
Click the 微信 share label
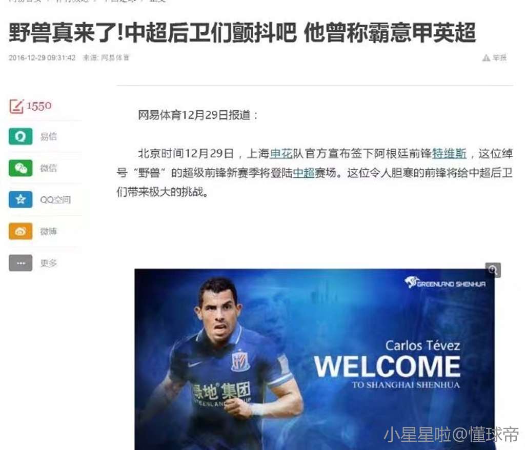(x=49, y=168)
